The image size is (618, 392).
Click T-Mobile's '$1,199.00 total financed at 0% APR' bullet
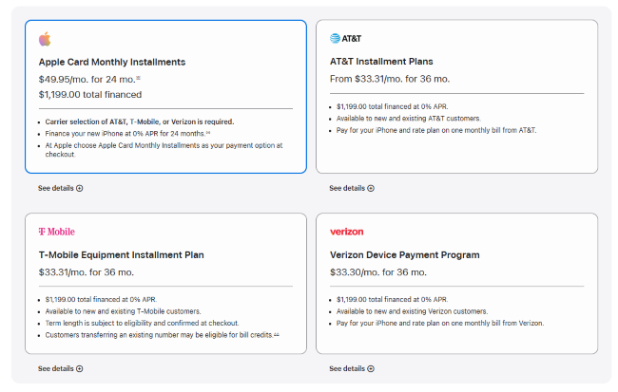101,300
